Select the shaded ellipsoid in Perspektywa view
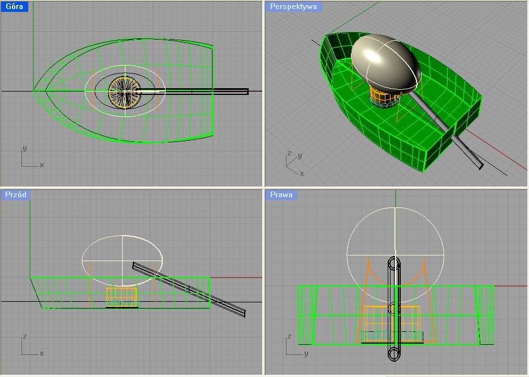Image resolution: width=529 pixels, height=377 pixels. (386, 64)
